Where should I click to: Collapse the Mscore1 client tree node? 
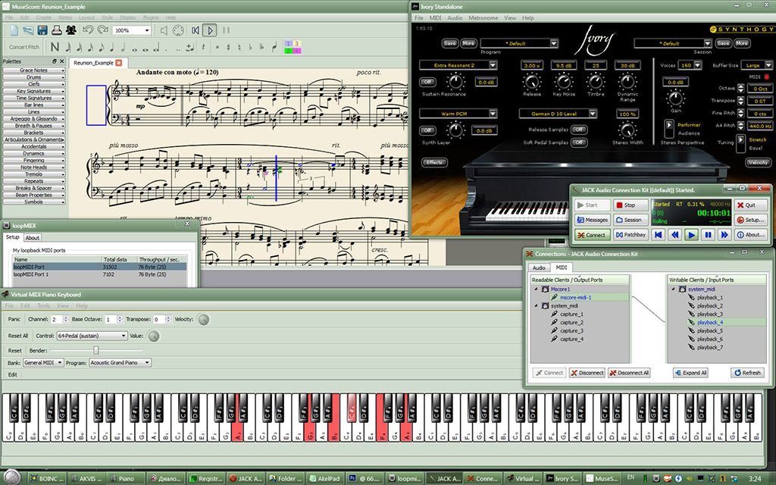click(x=536, y=289)
